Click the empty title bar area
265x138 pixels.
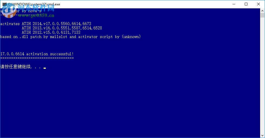pyautogui.click(x=135, y=4)
